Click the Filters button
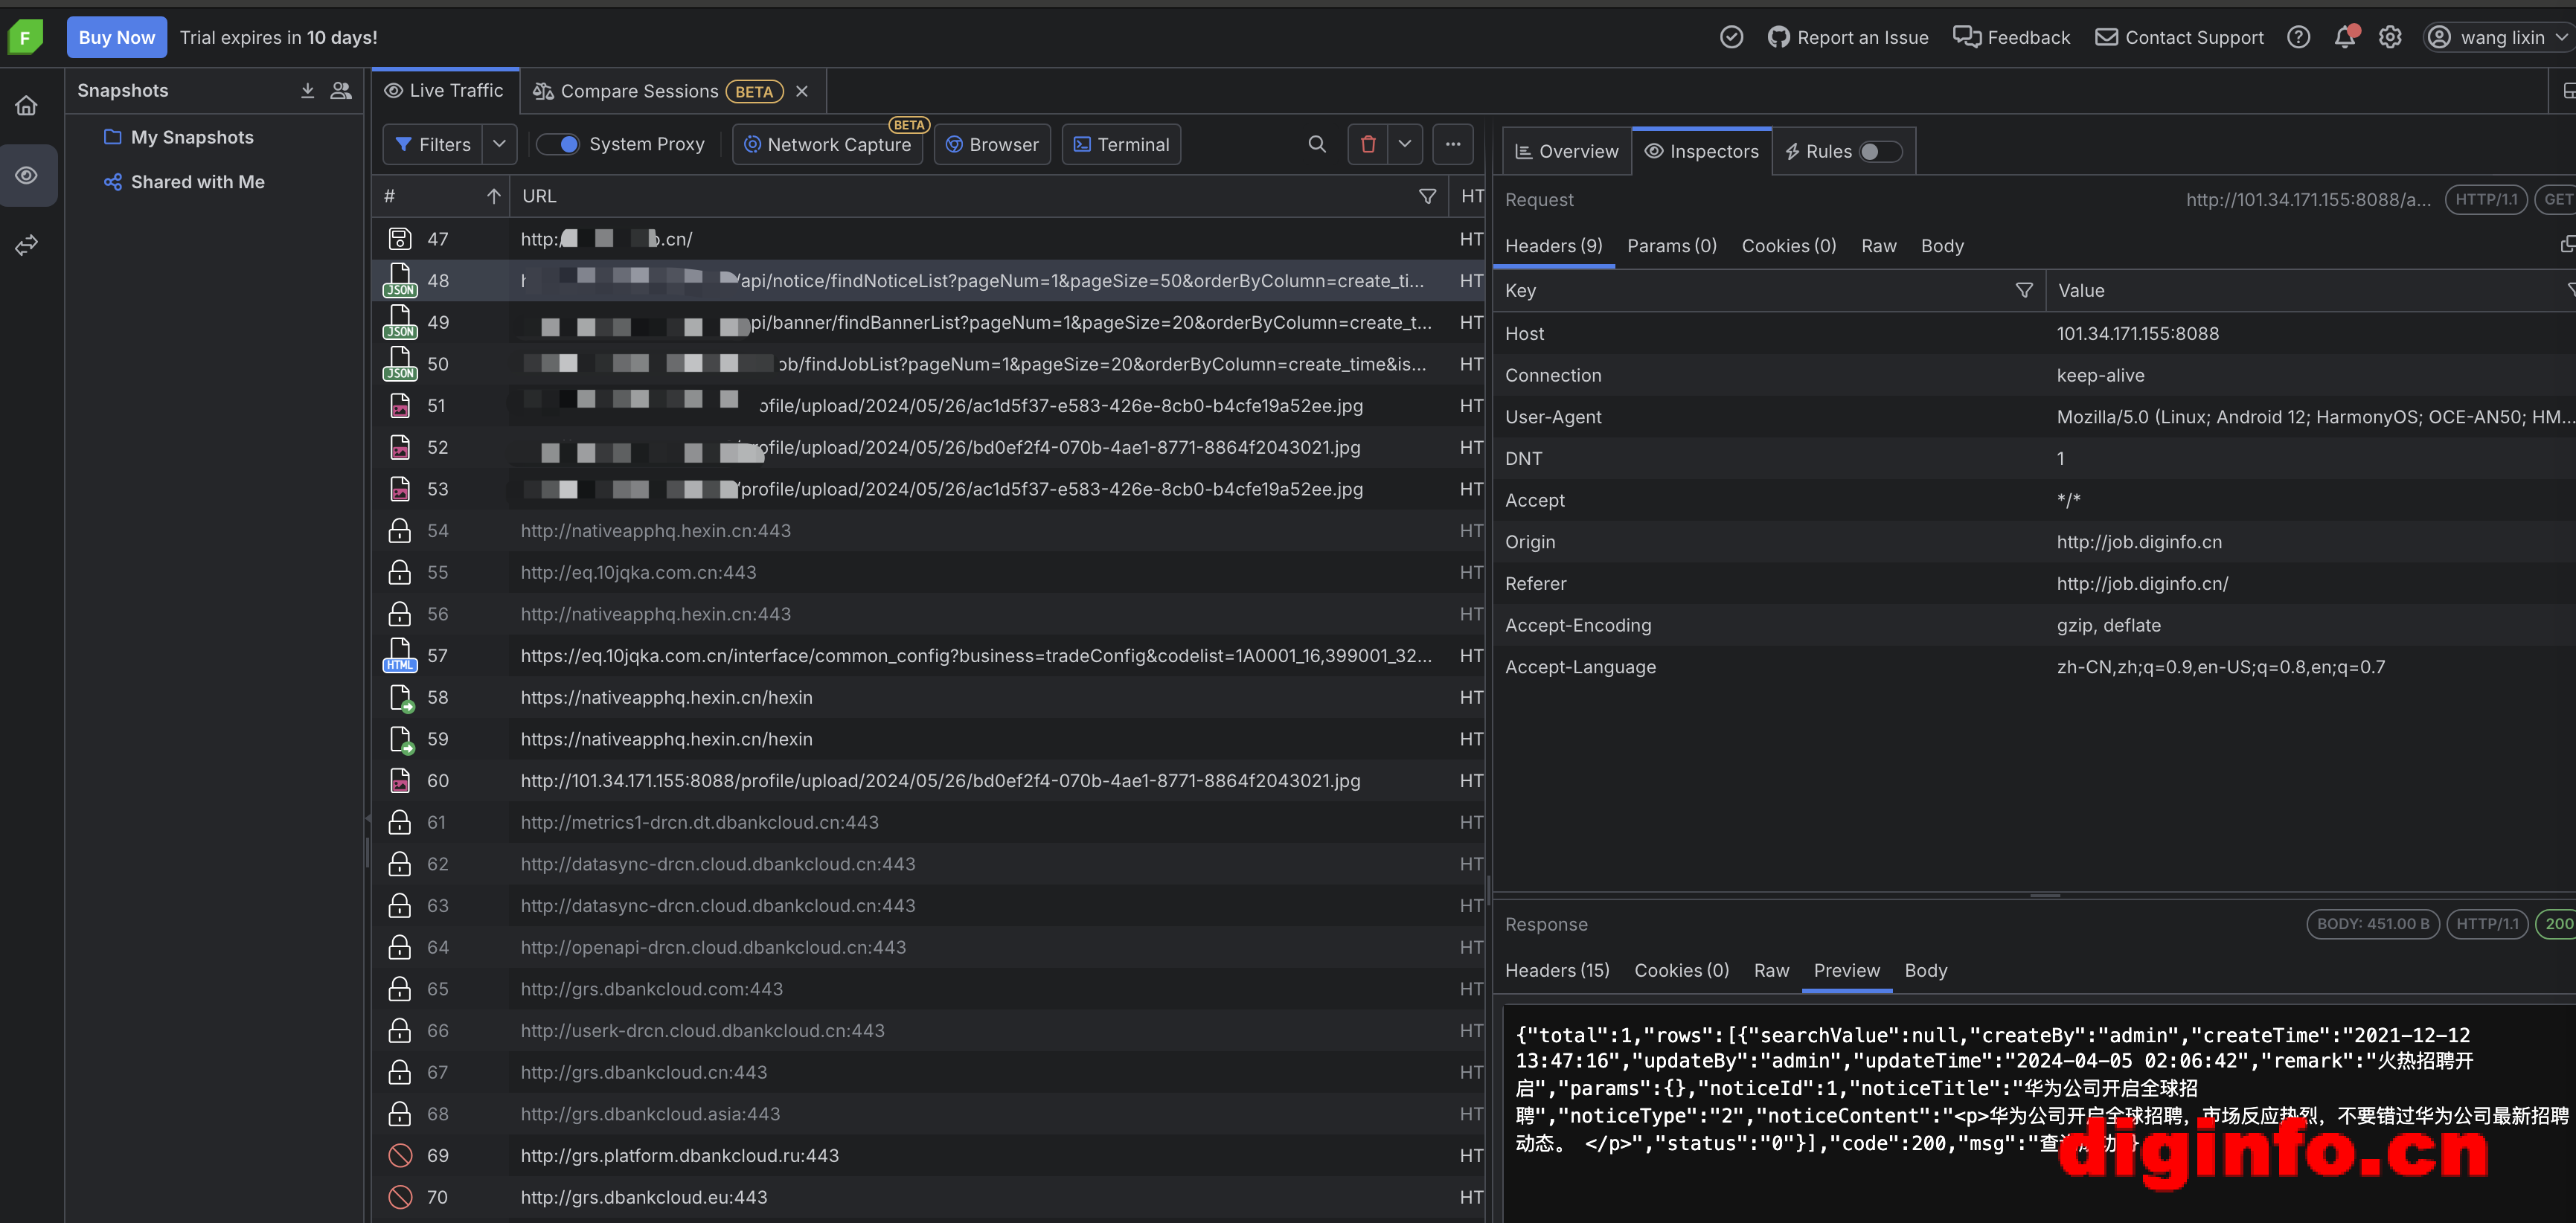 click(433, 145)
